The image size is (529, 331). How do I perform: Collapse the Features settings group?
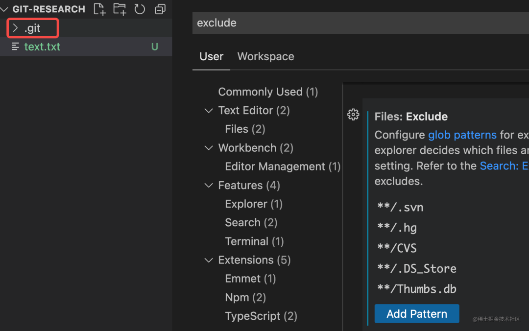[x=209, y=185]
